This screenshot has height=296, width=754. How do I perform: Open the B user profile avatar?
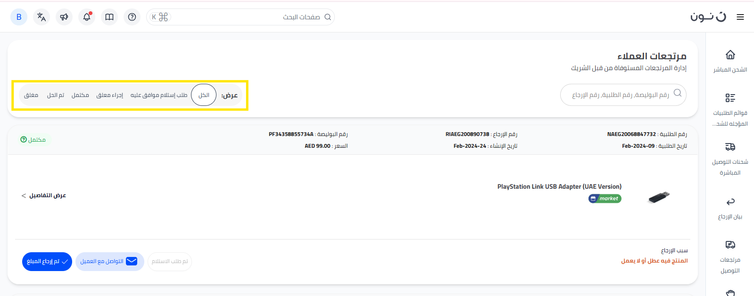[19, 17]
